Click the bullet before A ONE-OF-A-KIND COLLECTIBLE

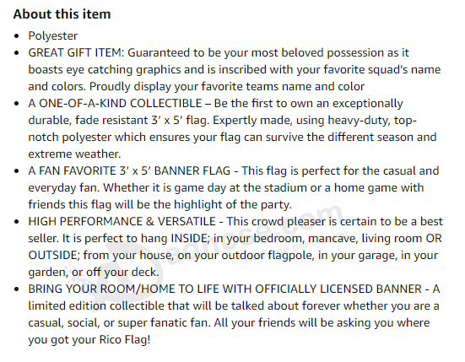[x=17, y=104]
